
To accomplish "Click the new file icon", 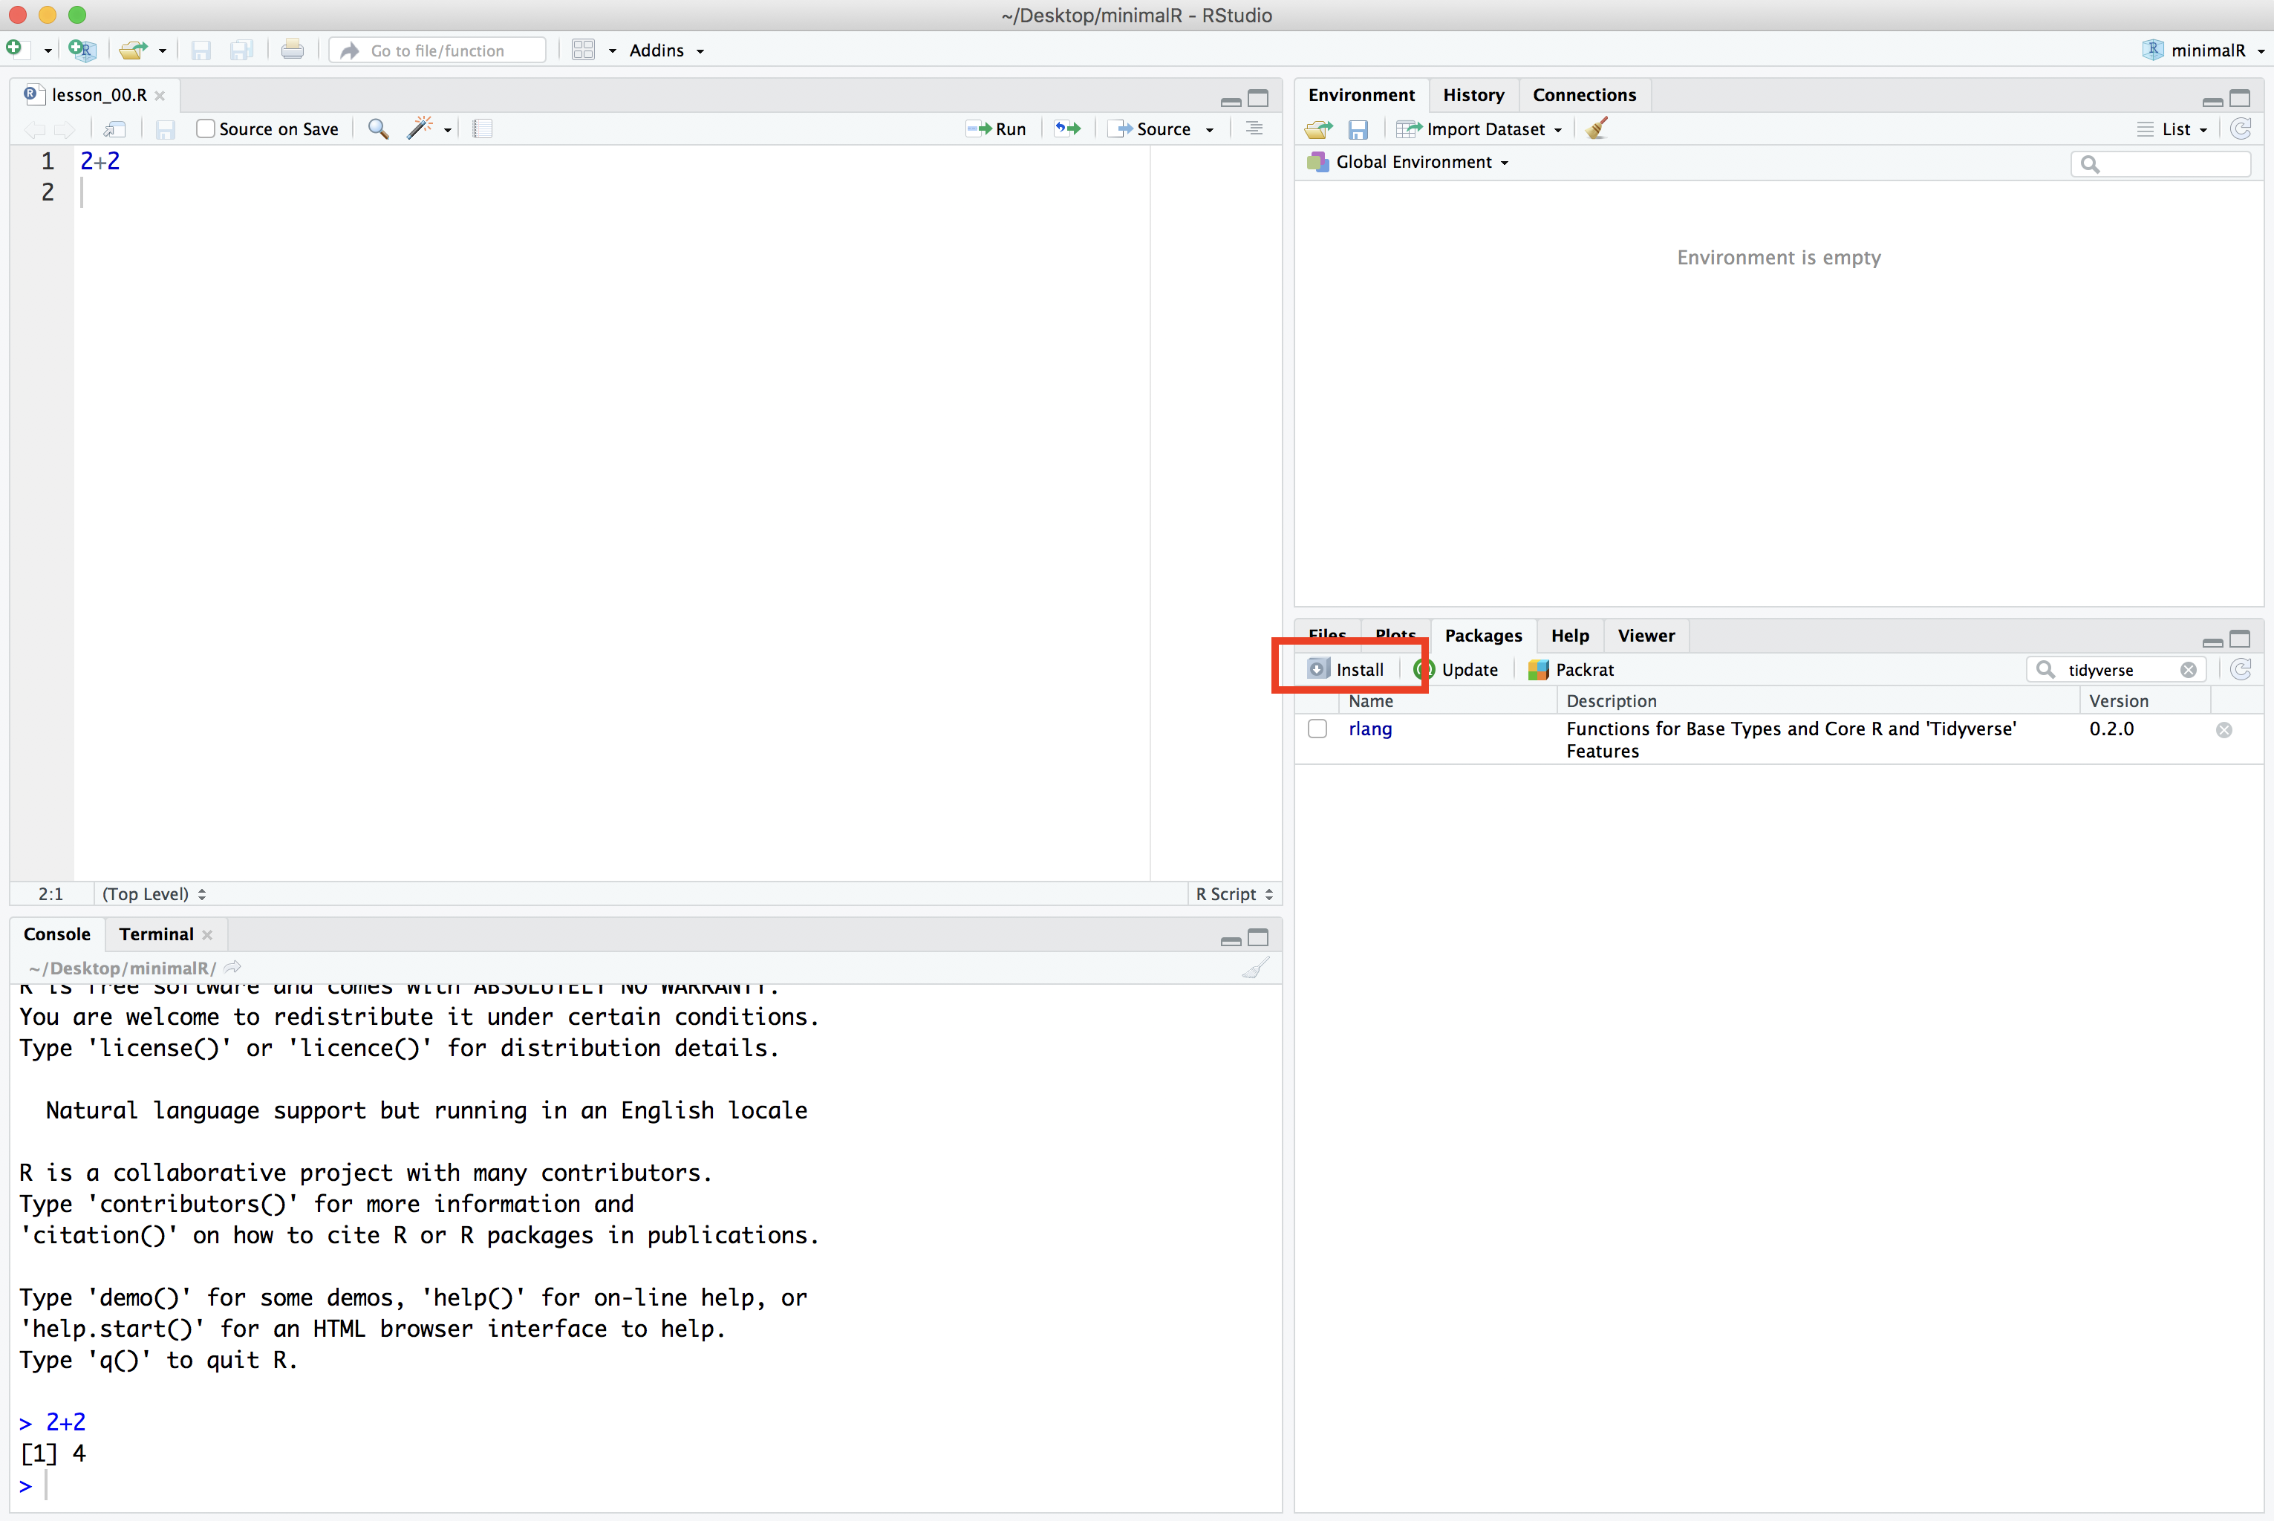I will pyautogui.click(x=15, y=48).
